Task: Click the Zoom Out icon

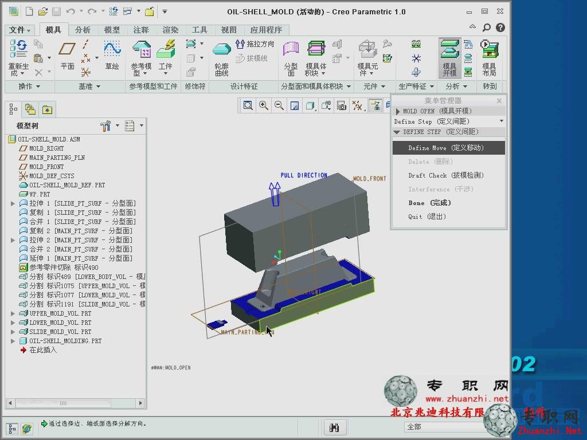Action: click(x=279, y=105)
